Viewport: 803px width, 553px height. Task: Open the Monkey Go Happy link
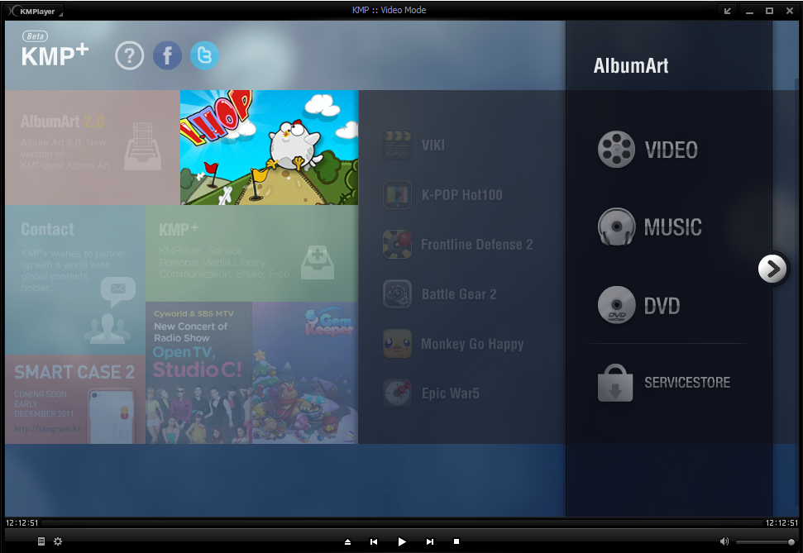tap(472, 344)
